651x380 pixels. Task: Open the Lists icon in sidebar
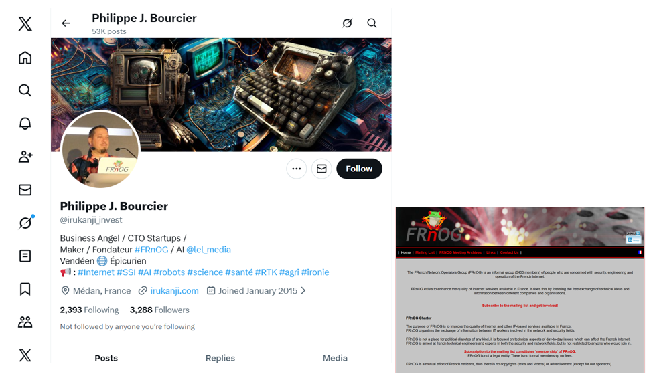(x=25, y=256)
